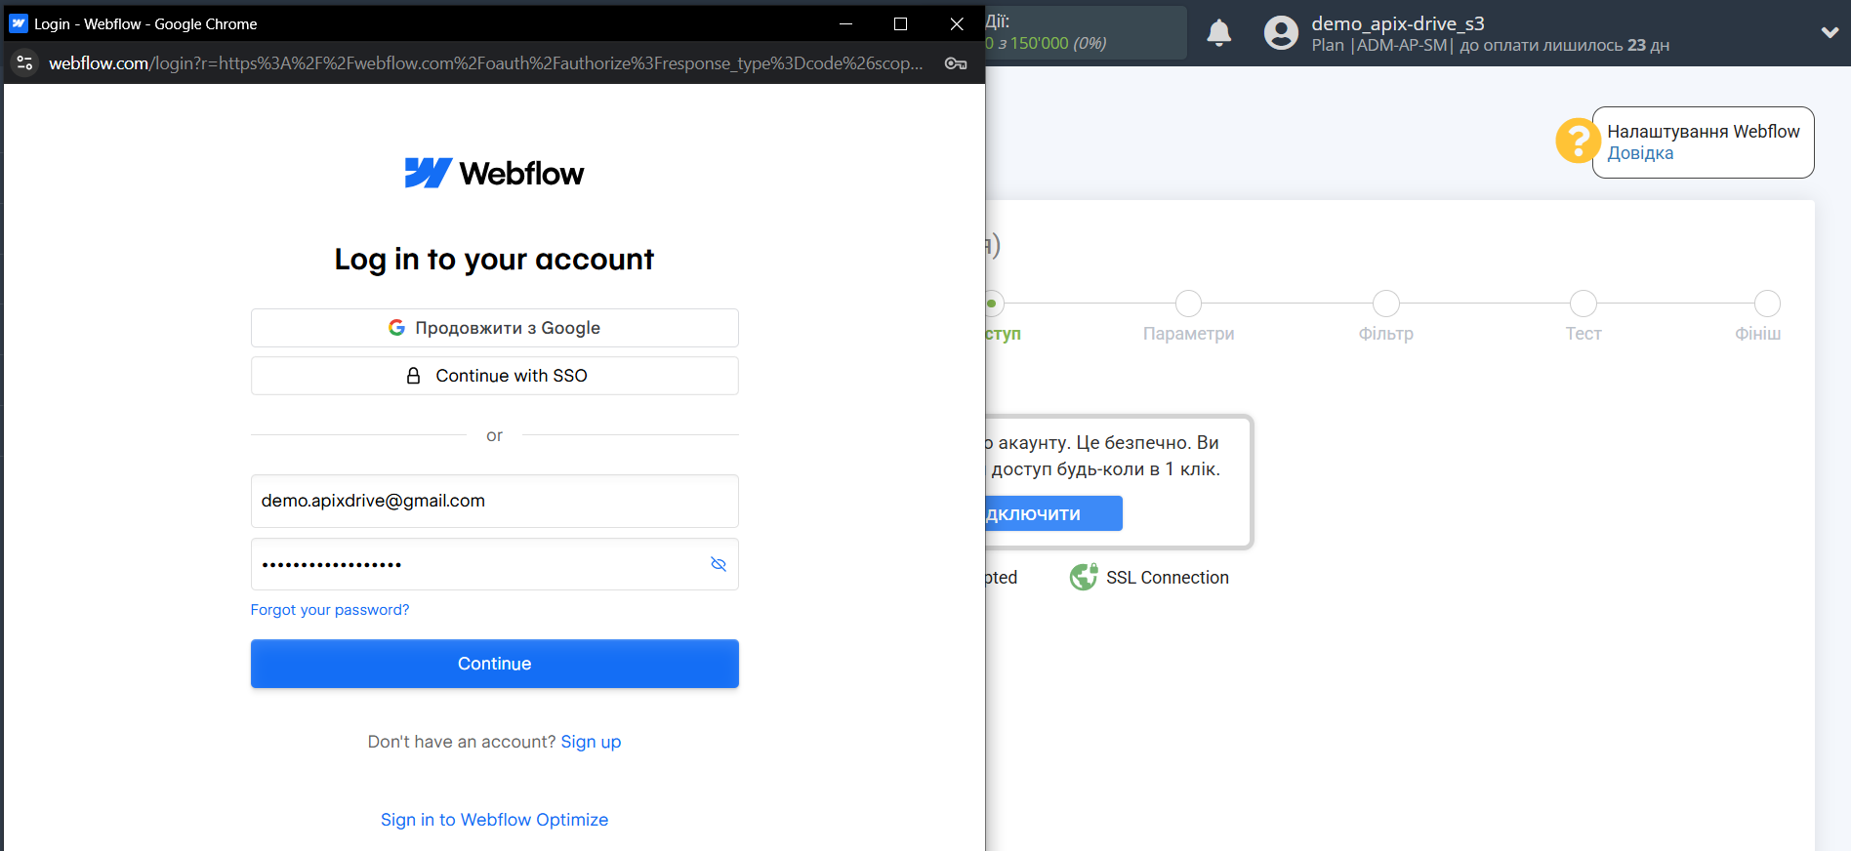
Task: Open Forgot your password link
Action: pyautogui.click(x=330, y=610)
